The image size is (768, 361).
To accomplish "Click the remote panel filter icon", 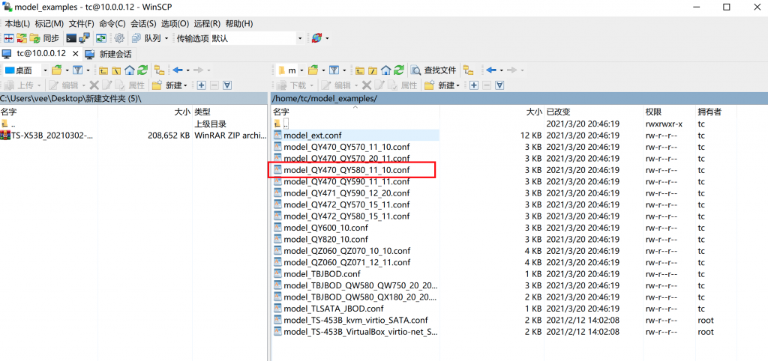I will [334, 70].
